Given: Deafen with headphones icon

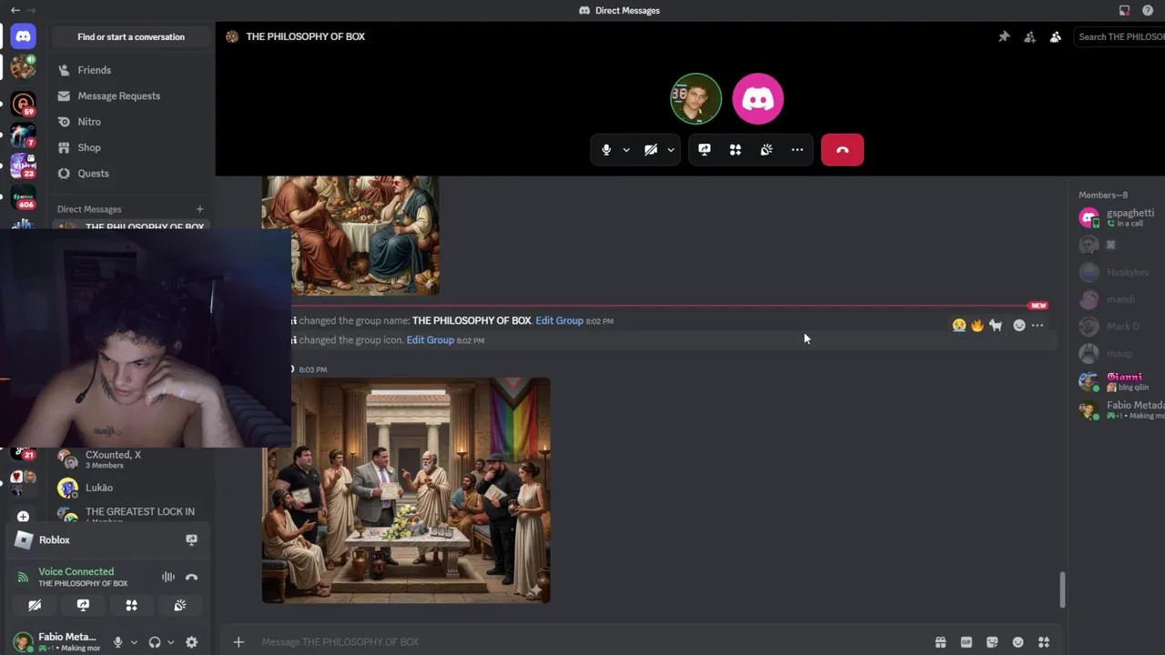Looking at the screenshot, I should coord(155,642).
